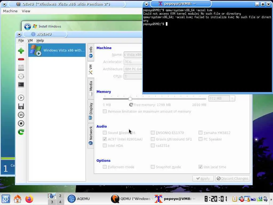273x205 pixels.
Task: Refresh free memory with the circular arrow icon
Action: click(x=131, y=105)
